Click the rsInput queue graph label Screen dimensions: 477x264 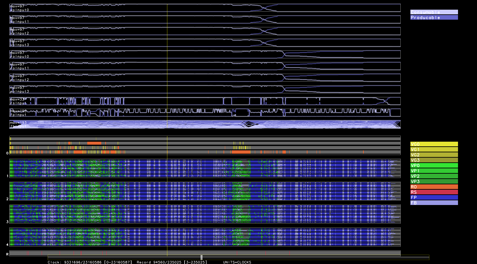[x=19, y=103]
